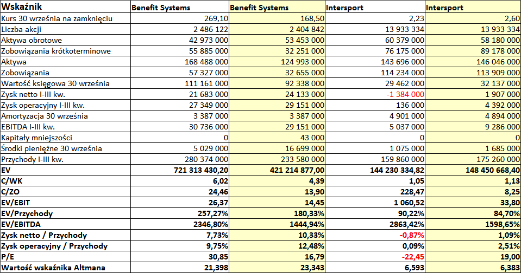Click the cell showing 30 736 000
521x273 pixels.
coord(180,127)
